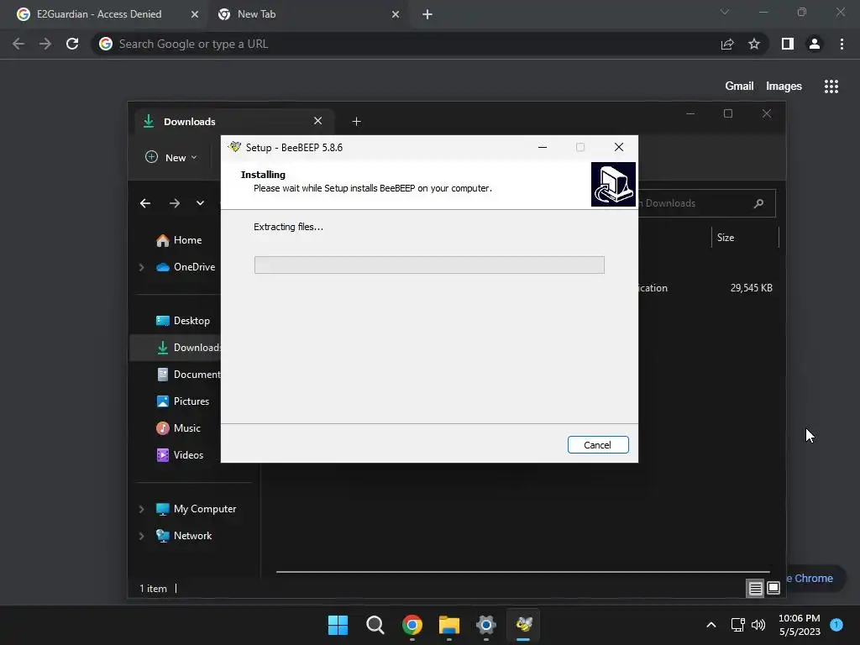Select My Computer in sidebar

197,509
